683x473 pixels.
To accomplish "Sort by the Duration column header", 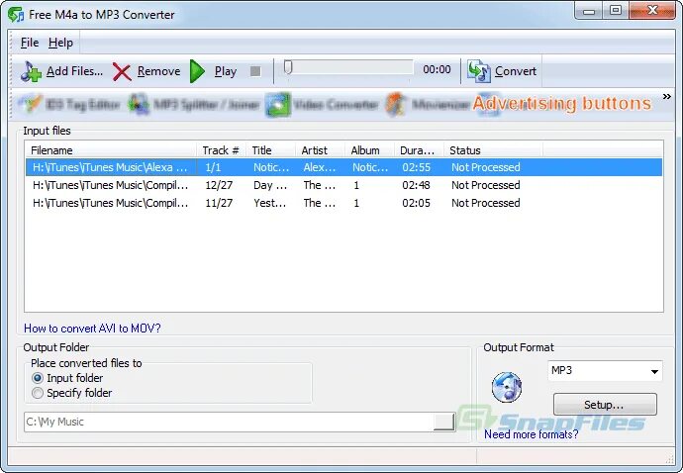I will (419, 150).
